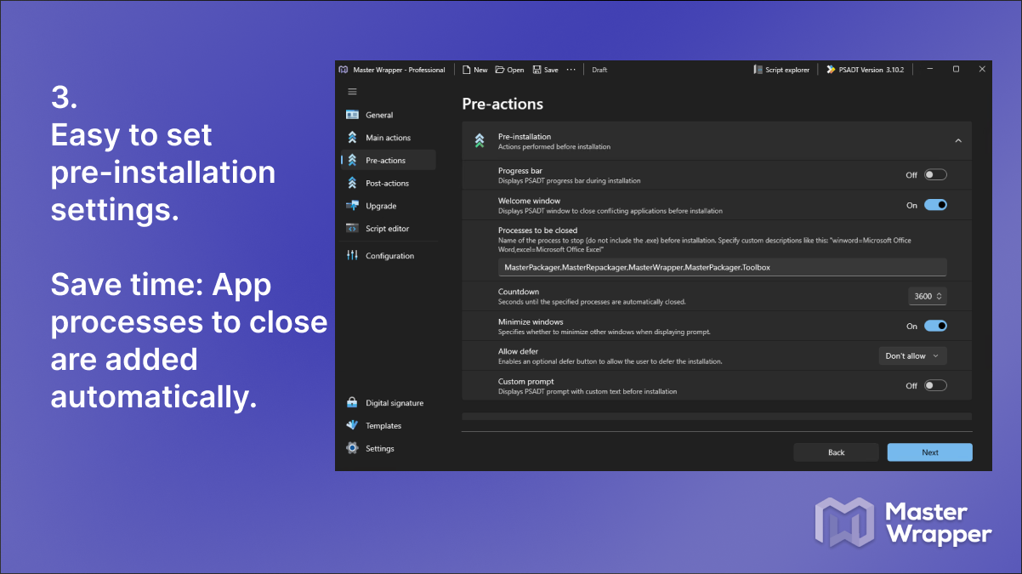This screenshot has height=574, width=1022.
Task: Click the General sidebar icon
Action: 352,115
